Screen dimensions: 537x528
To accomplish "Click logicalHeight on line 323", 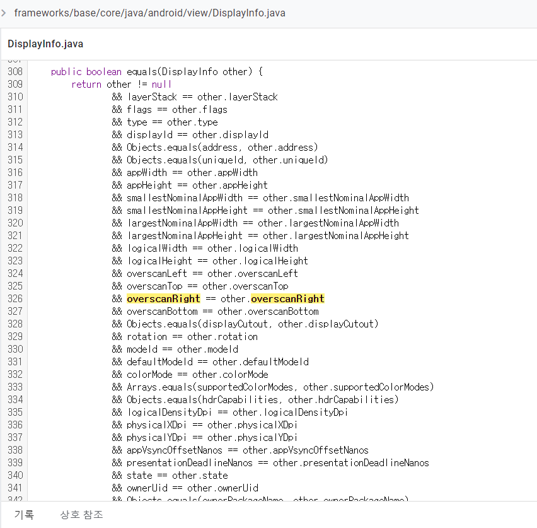I will [159, 261].
